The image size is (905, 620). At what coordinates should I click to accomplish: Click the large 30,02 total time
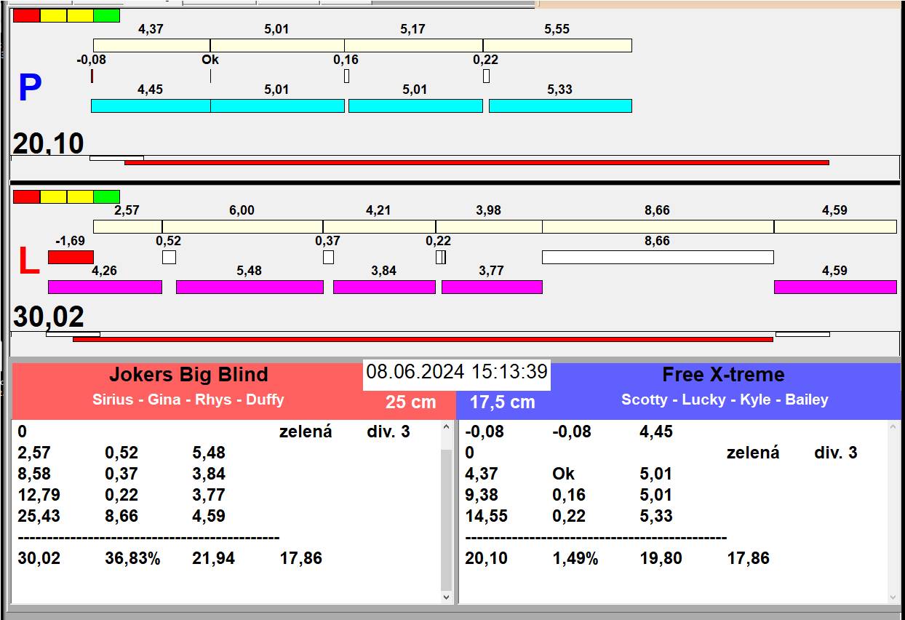(49, 317)
